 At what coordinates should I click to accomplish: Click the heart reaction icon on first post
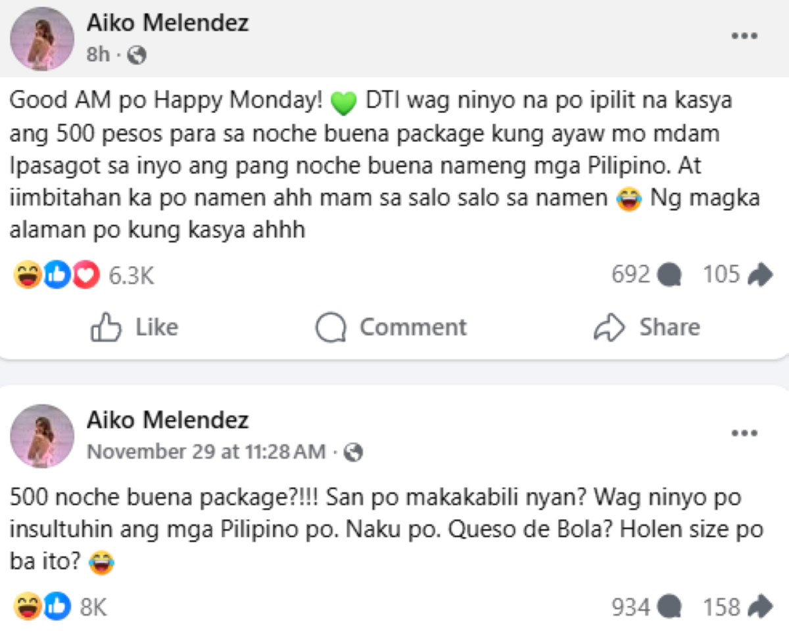[x=85, y=276]
